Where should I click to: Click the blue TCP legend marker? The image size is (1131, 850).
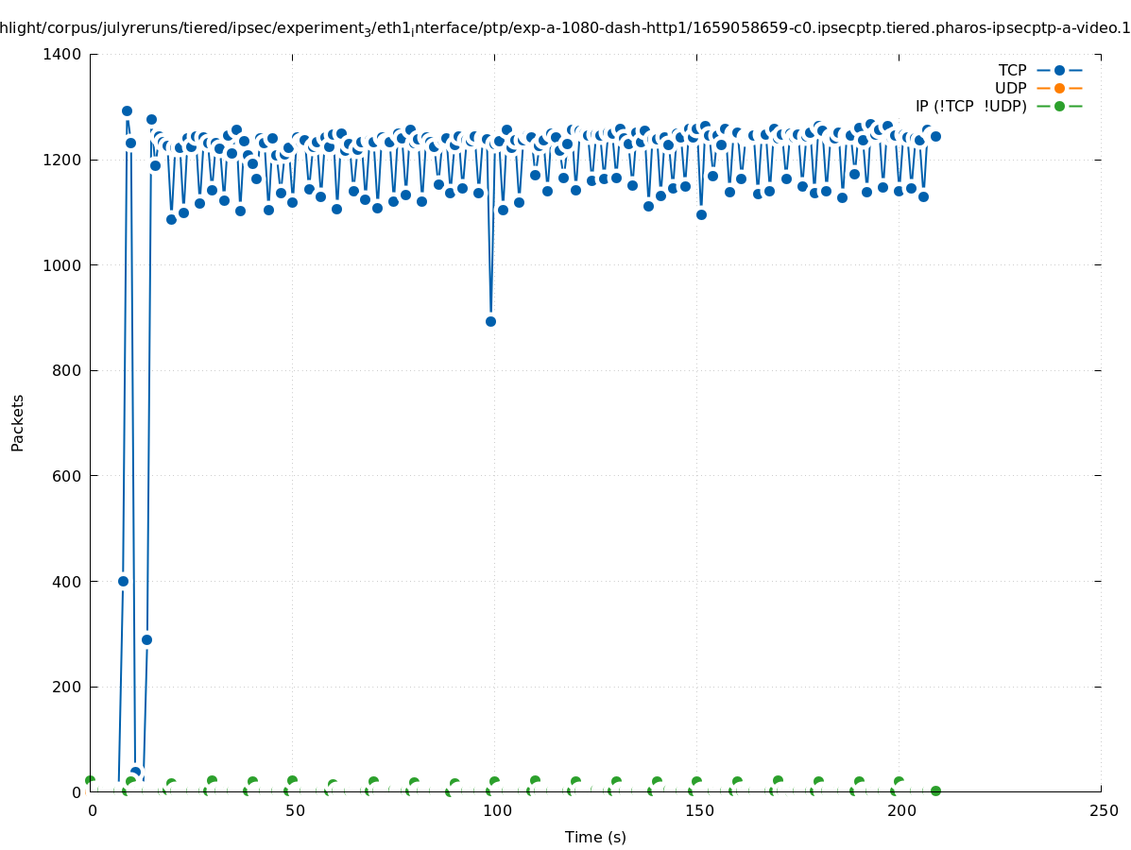tap(1059, 70)
